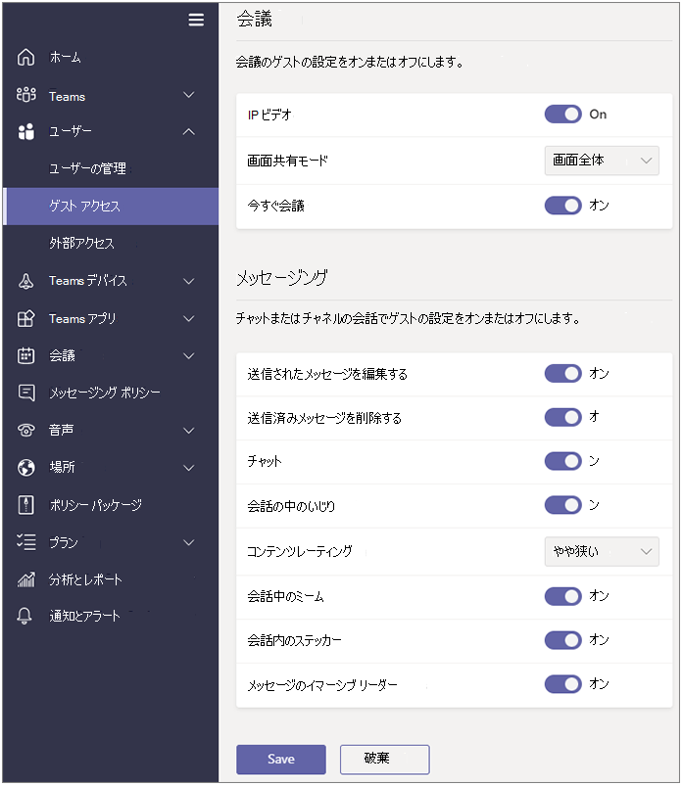This screenshot has width=683, height=786.
Task: Expand the 会議 sidebar chevron
Action: pos(189,356)
